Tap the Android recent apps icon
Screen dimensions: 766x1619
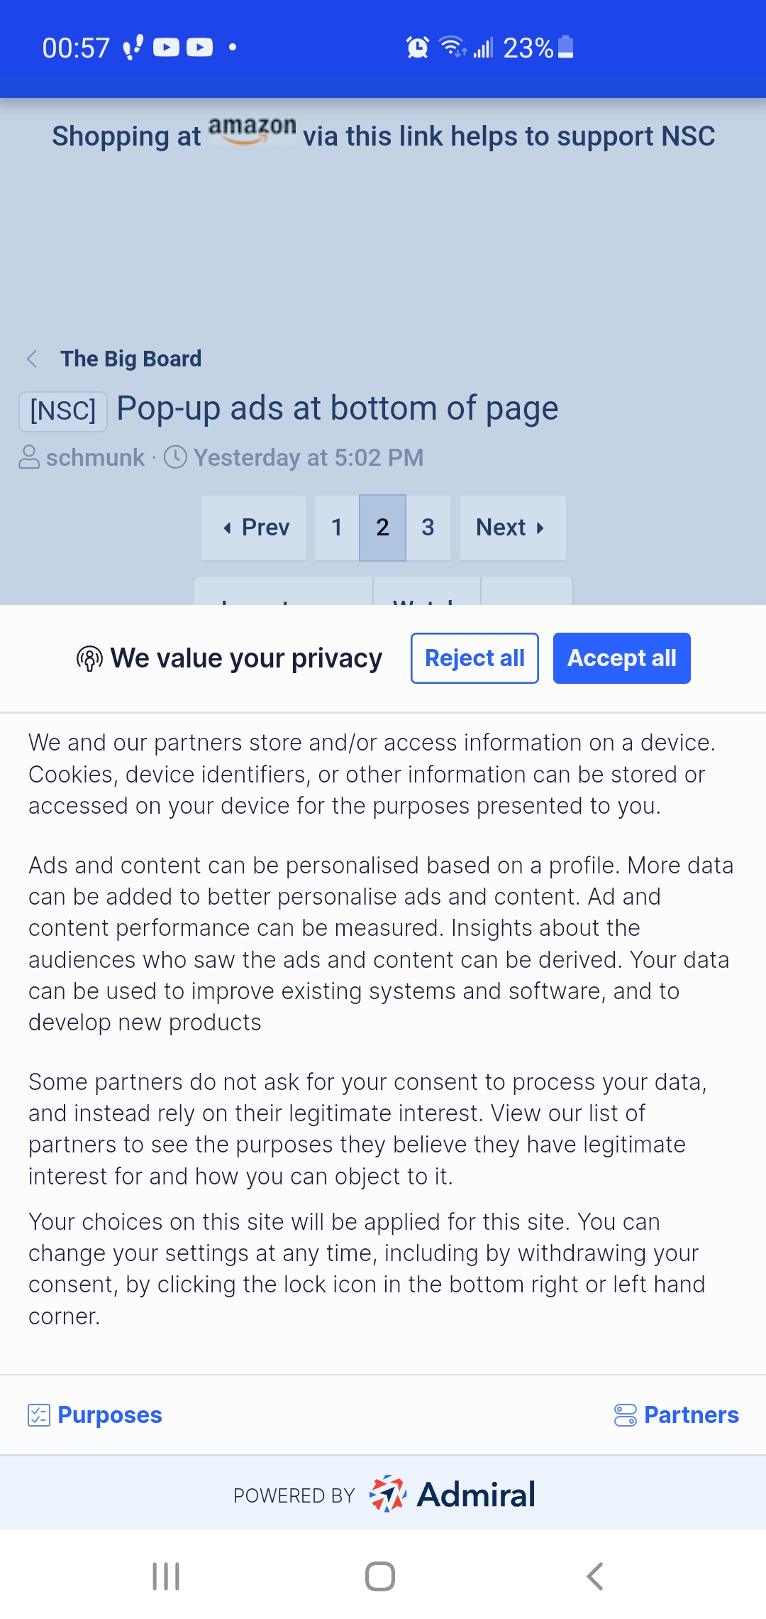[166, 1576]
